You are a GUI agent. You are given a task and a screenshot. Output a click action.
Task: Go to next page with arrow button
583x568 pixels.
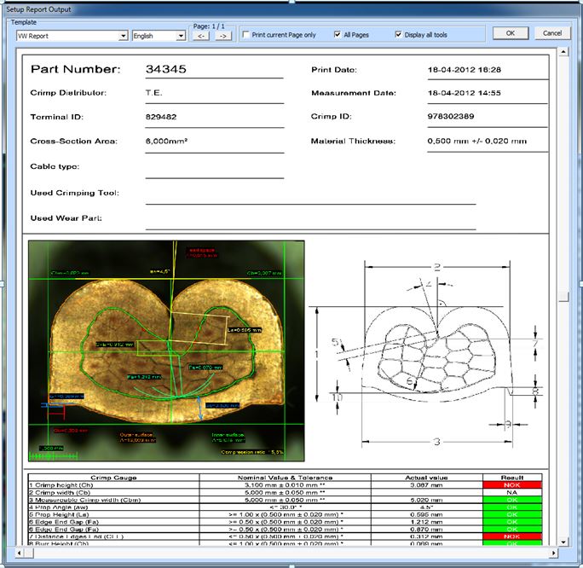point(222,36)
